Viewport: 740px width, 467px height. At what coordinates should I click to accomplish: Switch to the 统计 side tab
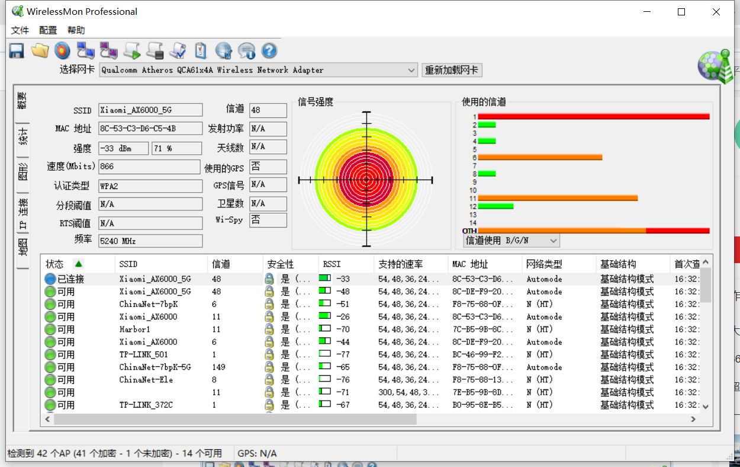pos(22,136)
